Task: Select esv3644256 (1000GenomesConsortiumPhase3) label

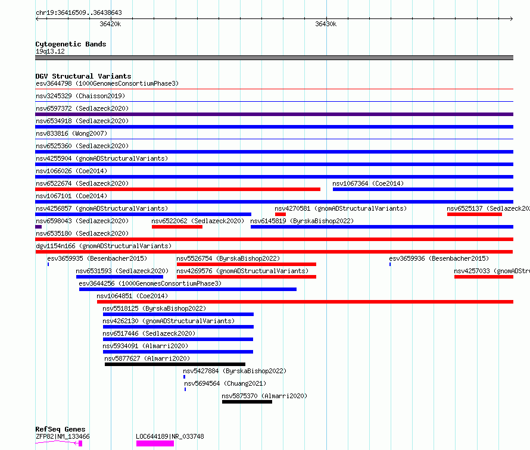Action: (150, 283)
